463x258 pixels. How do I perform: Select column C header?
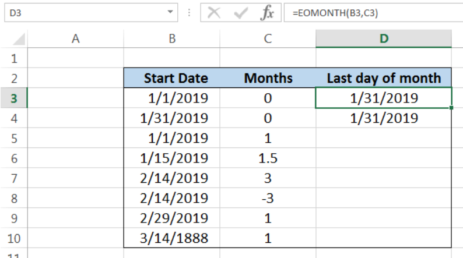268,39
